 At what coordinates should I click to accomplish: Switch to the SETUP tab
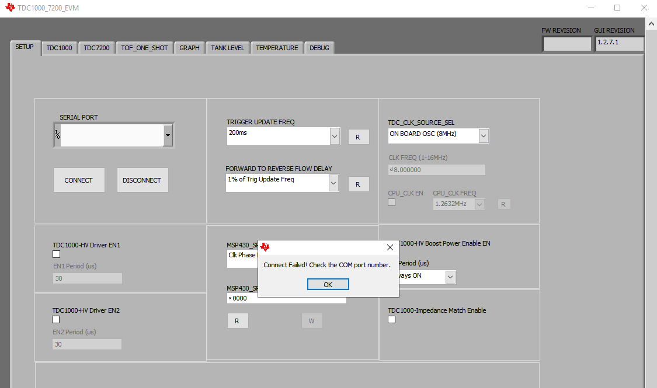click(x=25, y=47)
